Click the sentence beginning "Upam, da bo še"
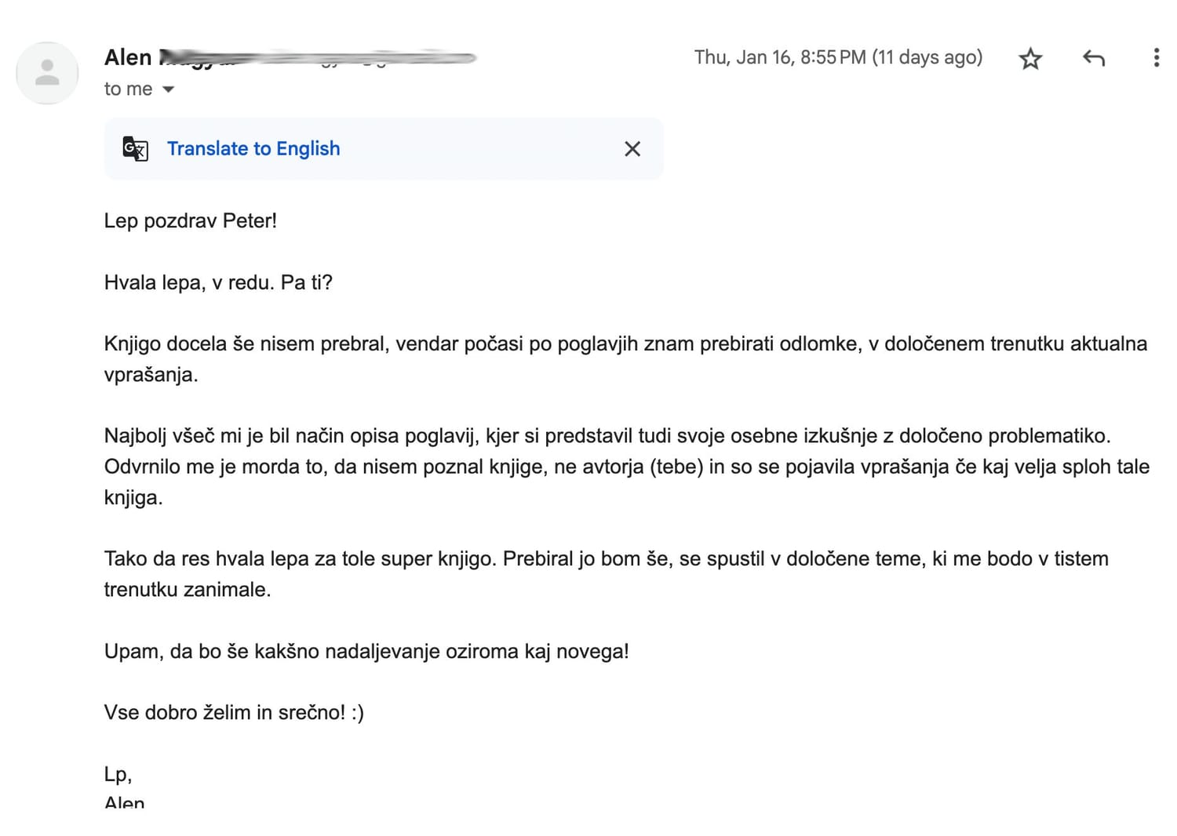This screenshot has height=836, width=1177. click(366, 651)
